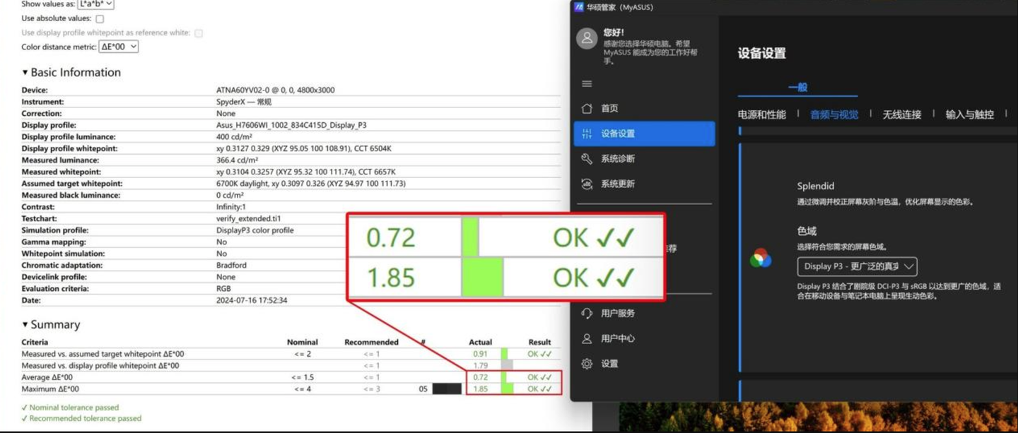Click the Average ΔE*00 criteria label
The image size is (1018, 433).
pyautogui.click(x=47, y=377)
